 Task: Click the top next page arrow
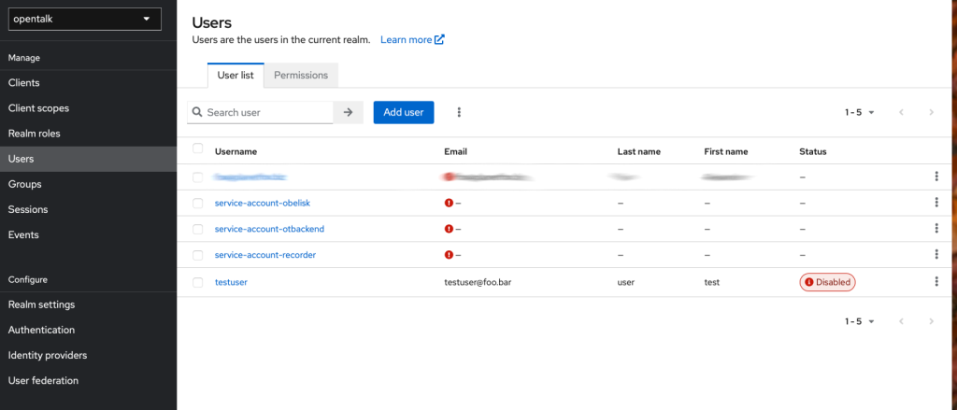pos(931,112)
